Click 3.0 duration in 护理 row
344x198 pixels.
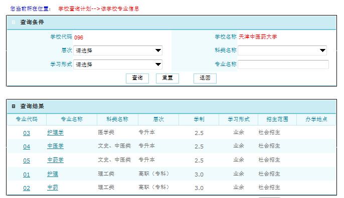point(199,174)
